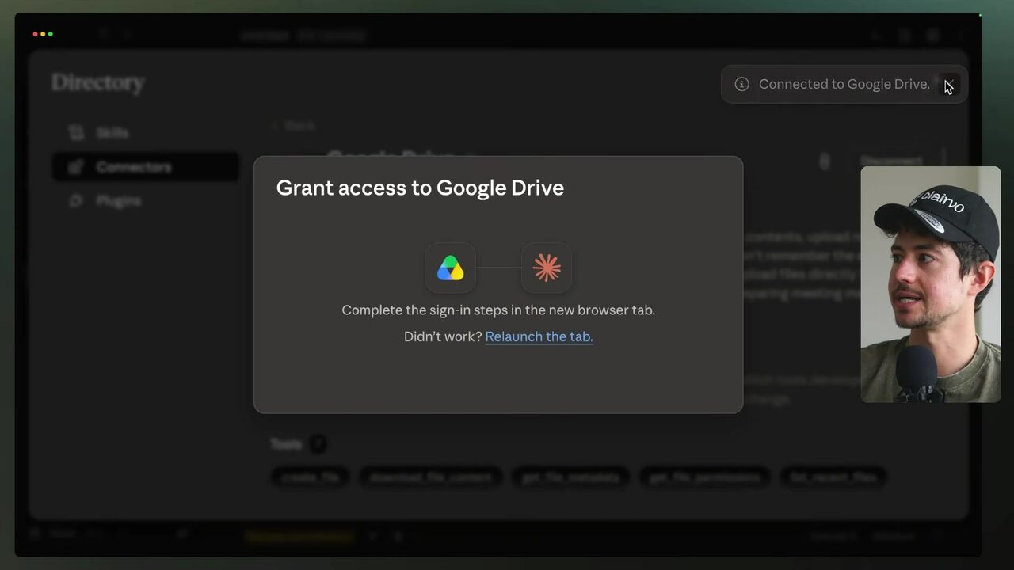Click the sign-in steps instruction text
Image resolution: width=1014 pixels, height=570 pixels.
[498, 310]
